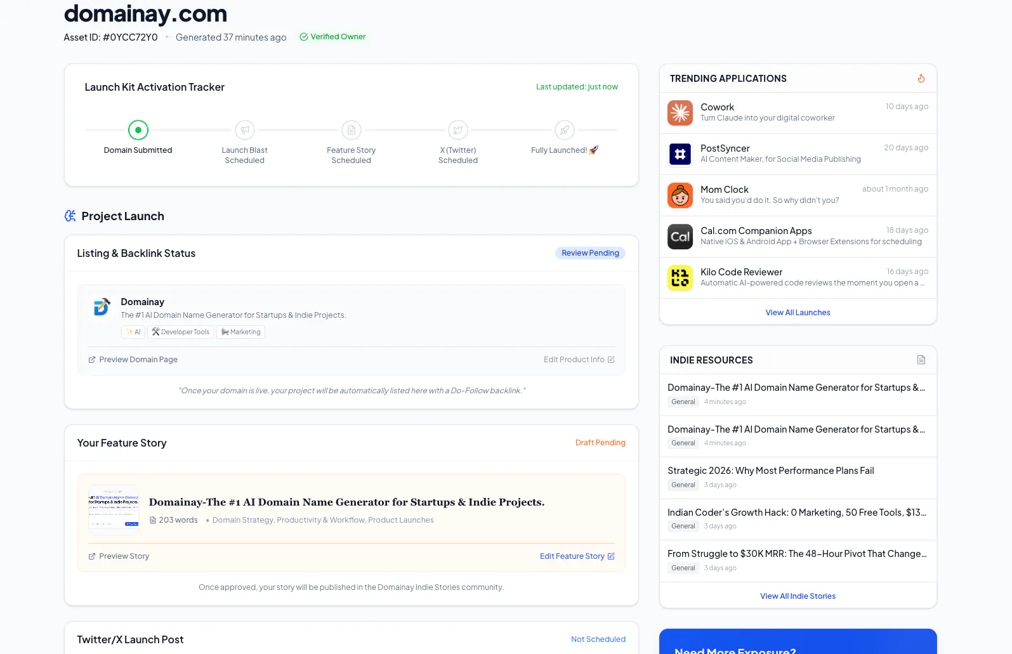The width and height of the screenshot is (1012, 654).
Task: Open View All Indie Stories
Action: pos(798,596)
